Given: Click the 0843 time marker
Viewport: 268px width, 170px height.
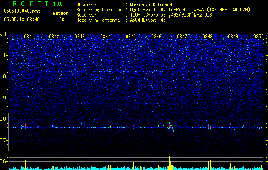Looking at the screenshot, I should click(80, 37).
